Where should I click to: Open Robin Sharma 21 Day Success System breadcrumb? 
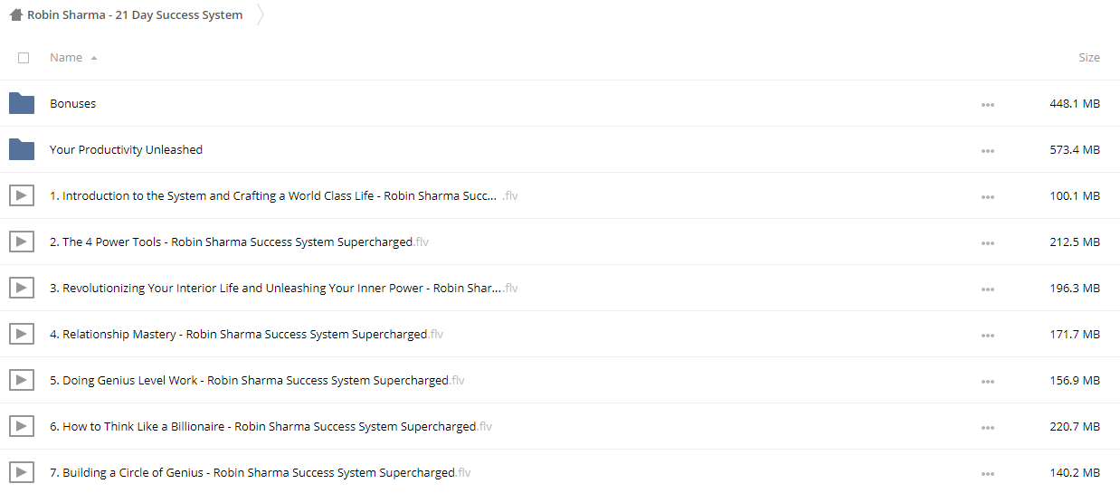(x=135, y=14)
